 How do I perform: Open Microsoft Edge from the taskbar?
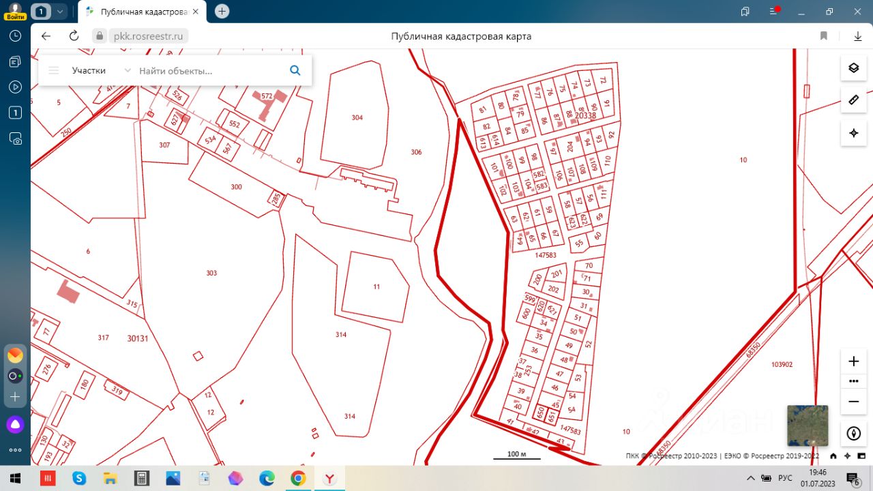(267, 479)
